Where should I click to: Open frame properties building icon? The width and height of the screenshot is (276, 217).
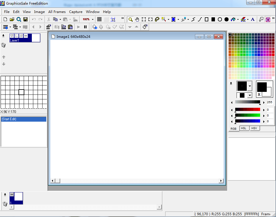pos(48,27)
